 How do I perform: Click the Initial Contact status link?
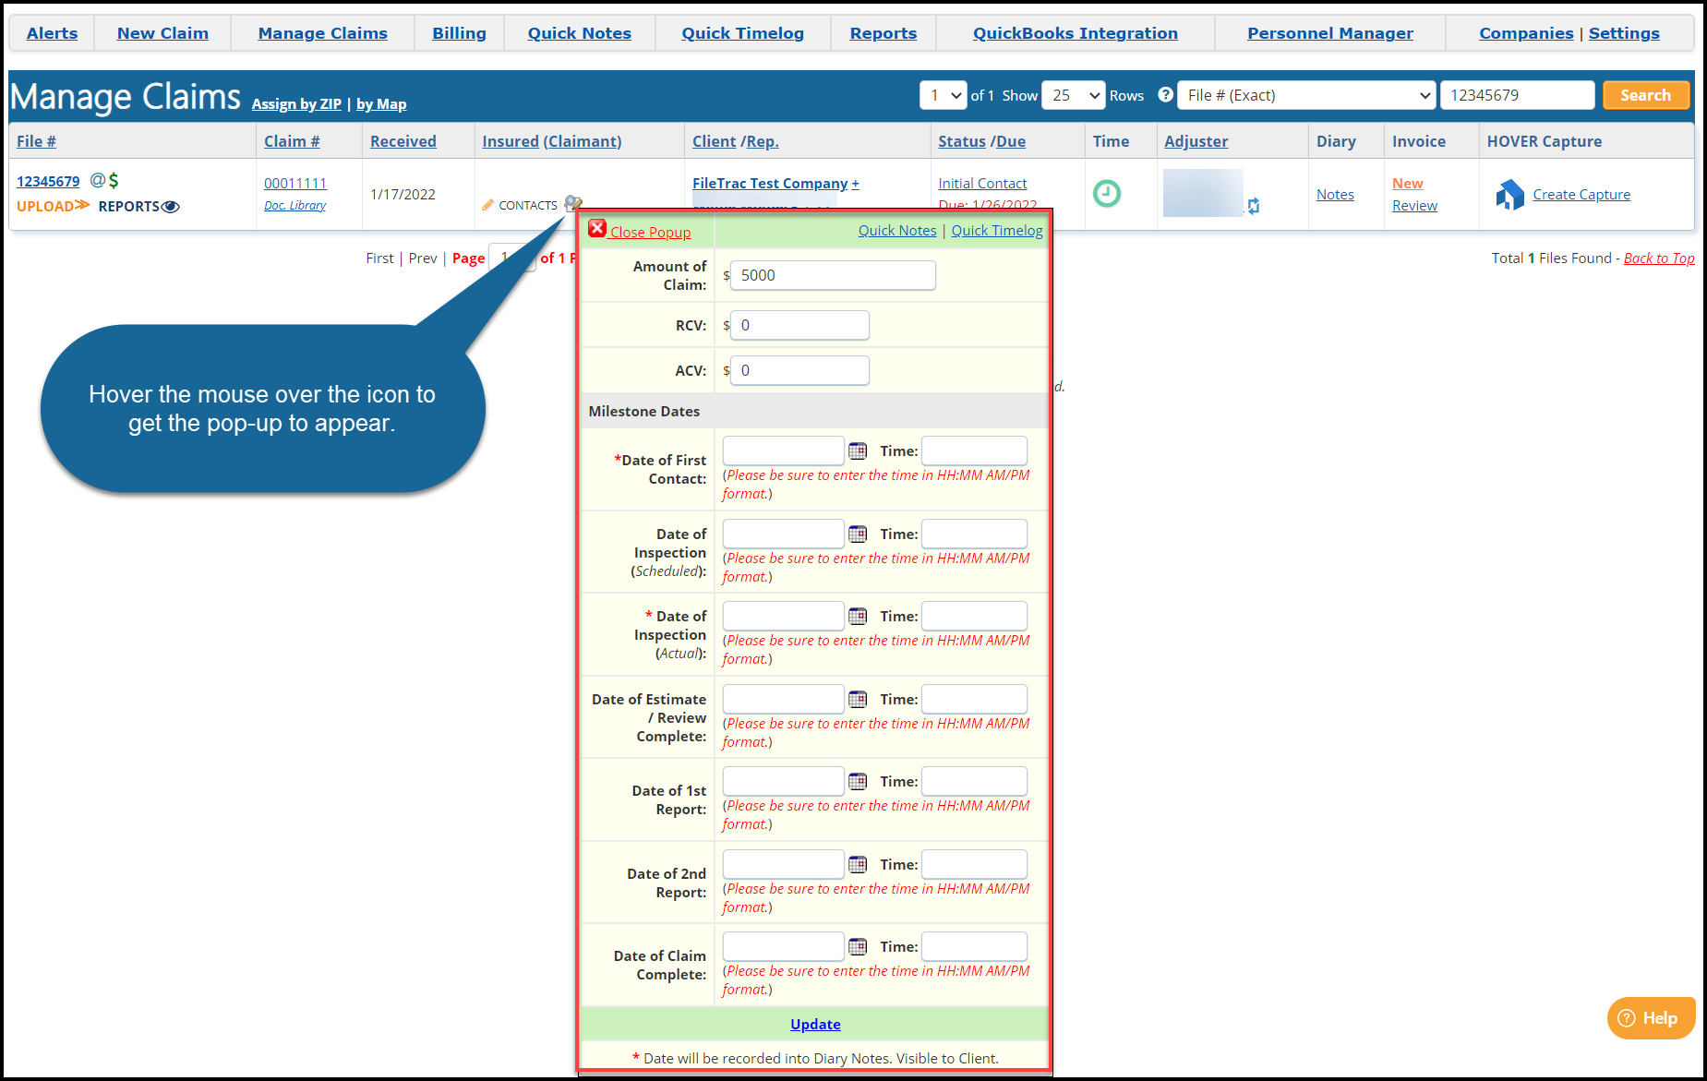[982, 183]
